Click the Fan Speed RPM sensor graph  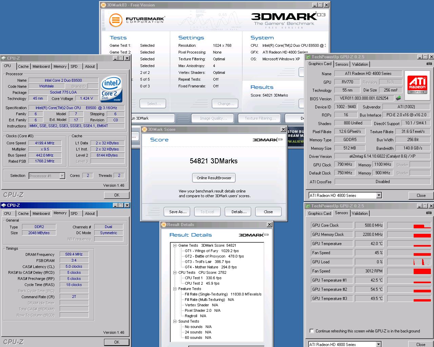pos(409,271)
